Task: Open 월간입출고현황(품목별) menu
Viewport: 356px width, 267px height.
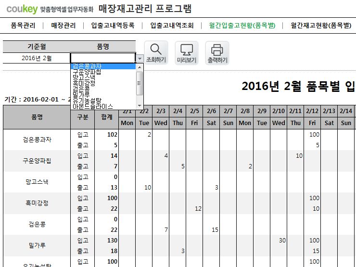Action: point(242,25)
